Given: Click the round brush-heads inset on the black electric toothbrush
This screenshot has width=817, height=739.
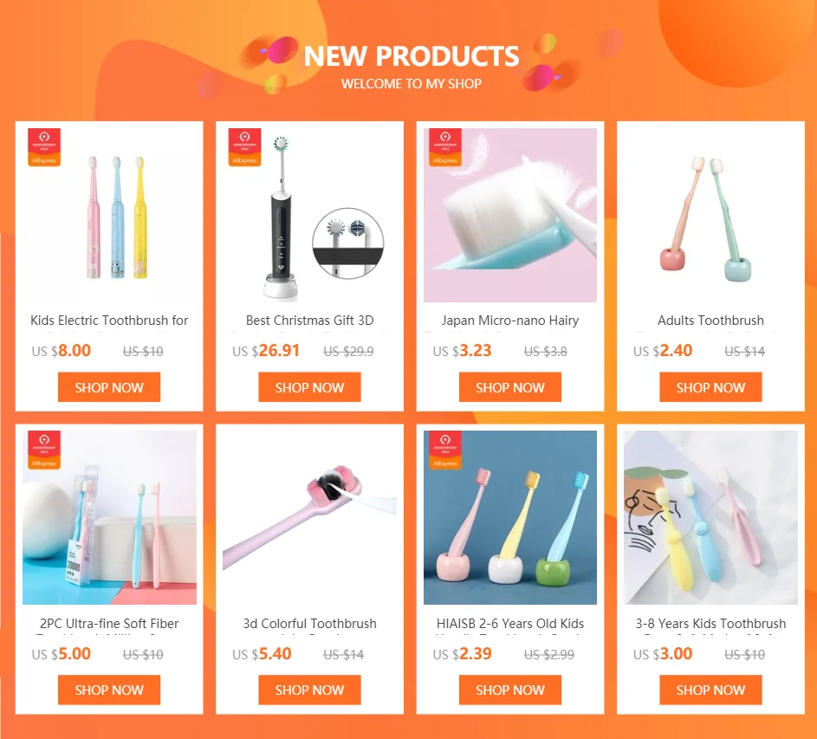Looking at the screenshot, I should tap(348, 243).
